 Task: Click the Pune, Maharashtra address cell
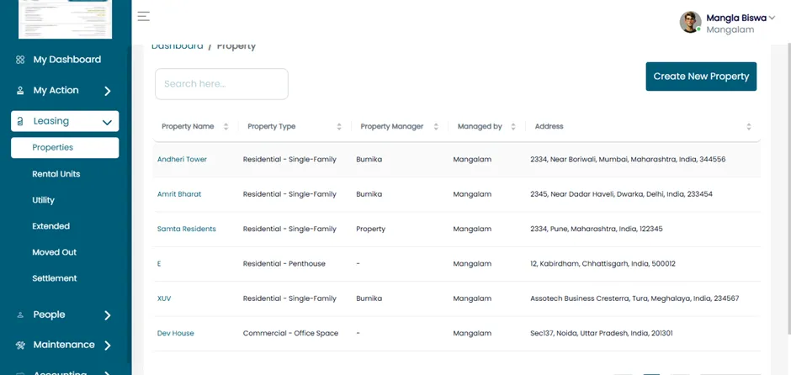597,229
